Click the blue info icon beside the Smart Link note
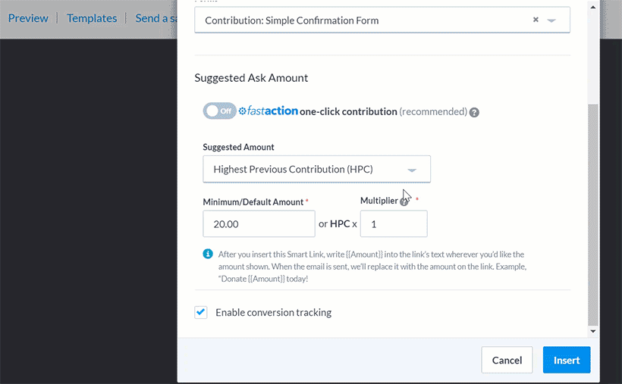This screenshot has width=622, height=384. tap(208, 254)
